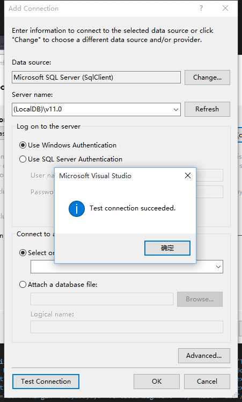Image resolution: width=242 pixels, height=402 pixels.
Task: Expand the Server name dropdown arrow
Action: [x=176, y=109]
